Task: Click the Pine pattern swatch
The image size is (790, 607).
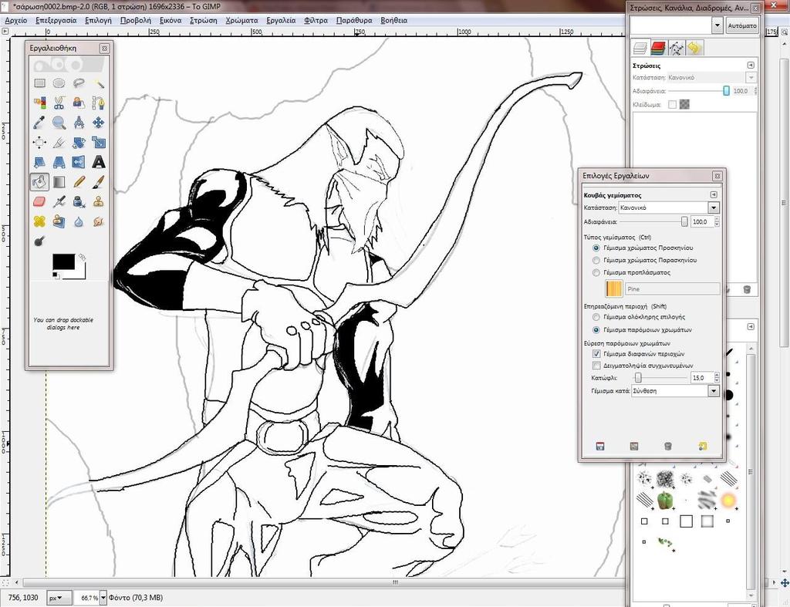Action: [x=613, y=288]
